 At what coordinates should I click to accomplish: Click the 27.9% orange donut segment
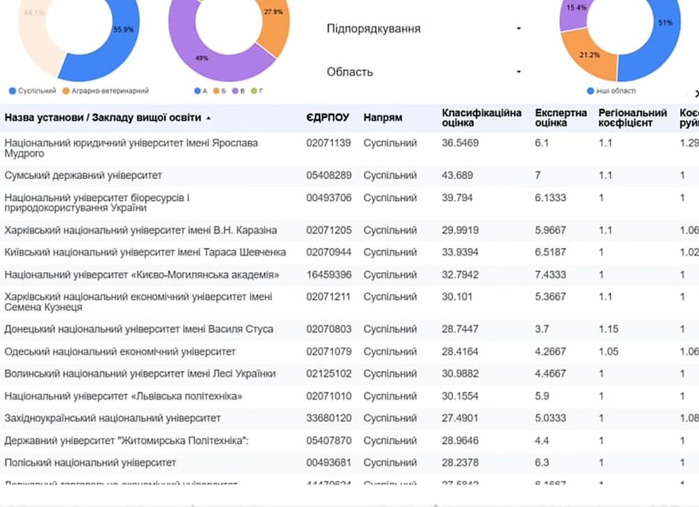coord(273,12)
